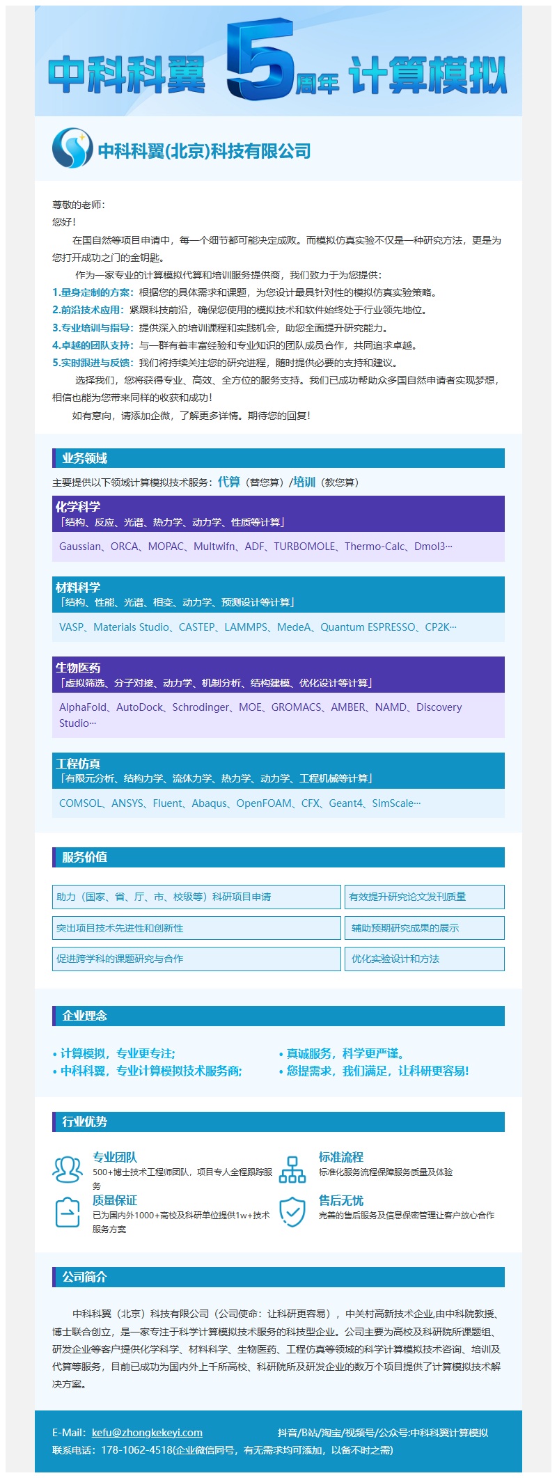The image size is (557, 1478).
Task: Click the Gaussian、ORCA、MOPAC software list
Action: [x=278, y=547]
